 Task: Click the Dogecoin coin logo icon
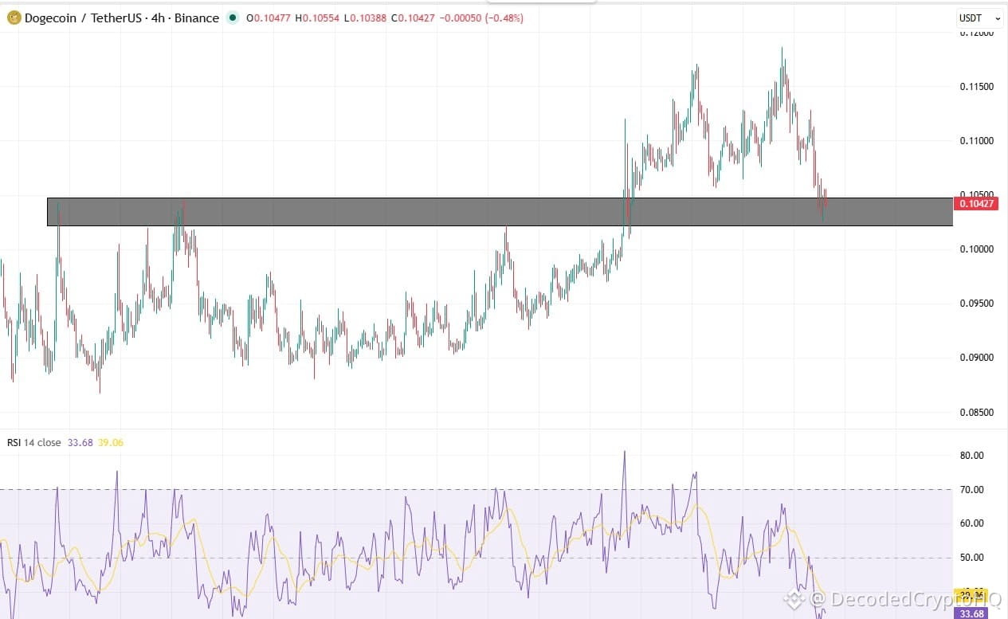coord(14,18)
